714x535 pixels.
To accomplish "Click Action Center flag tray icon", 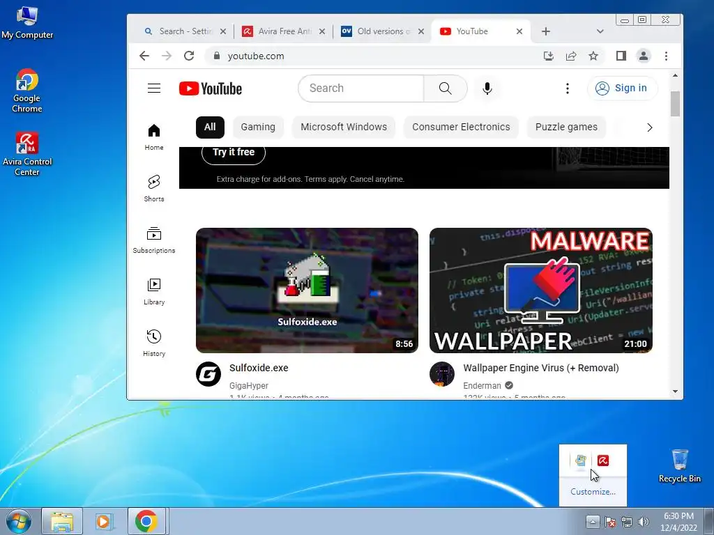I will click(610, 522).
